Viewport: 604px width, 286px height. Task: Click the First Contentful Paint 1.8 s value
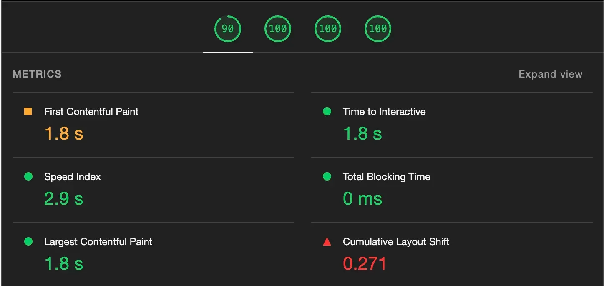[x=63, y=133]
